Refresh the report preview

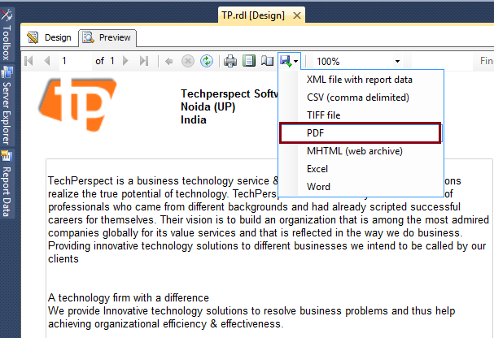coord(207,61)
